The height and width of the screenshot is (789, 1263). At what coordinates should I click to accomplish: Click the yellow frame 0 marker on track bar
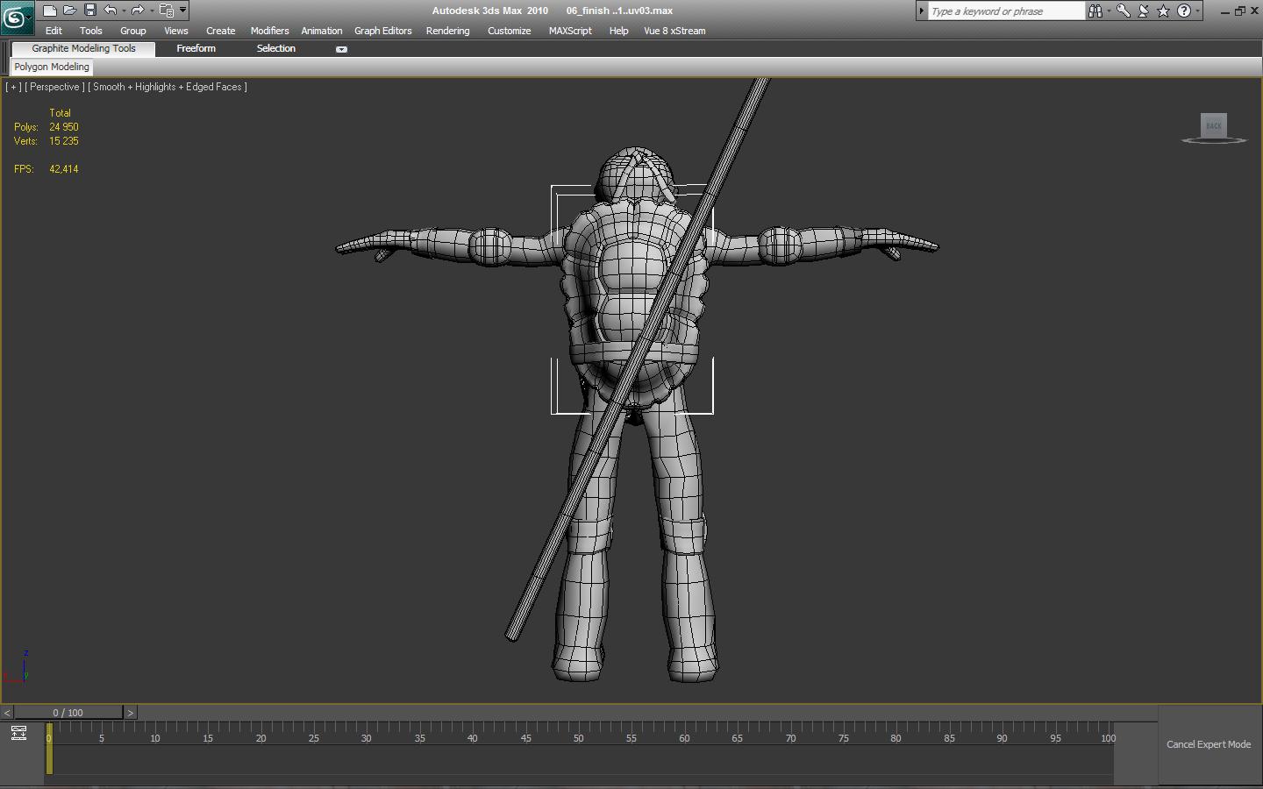tap(49, 749)
